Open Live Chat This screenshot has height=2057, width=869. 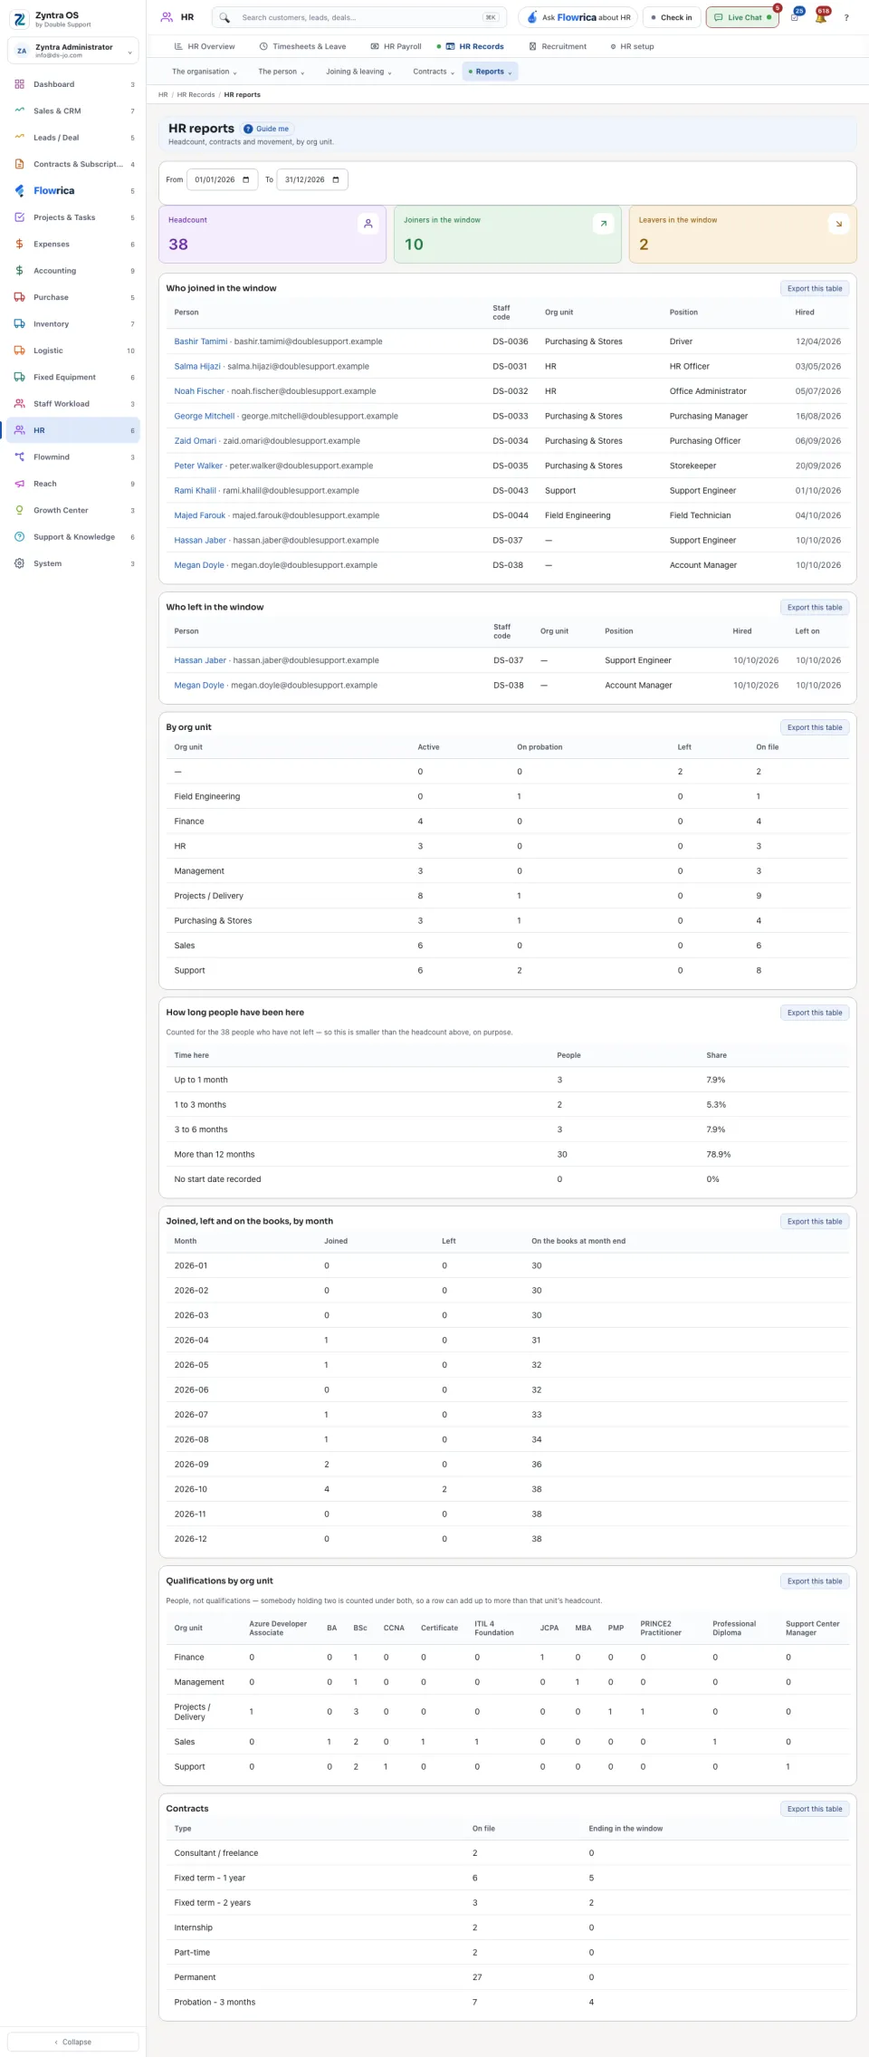(x=742, y=17)
